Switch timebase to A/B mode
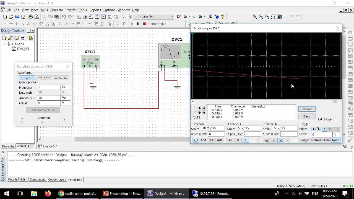354x199 pixels. point(220,140)
